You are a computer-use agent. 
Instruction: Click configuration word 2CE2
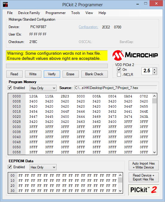[x=106, y=27]
